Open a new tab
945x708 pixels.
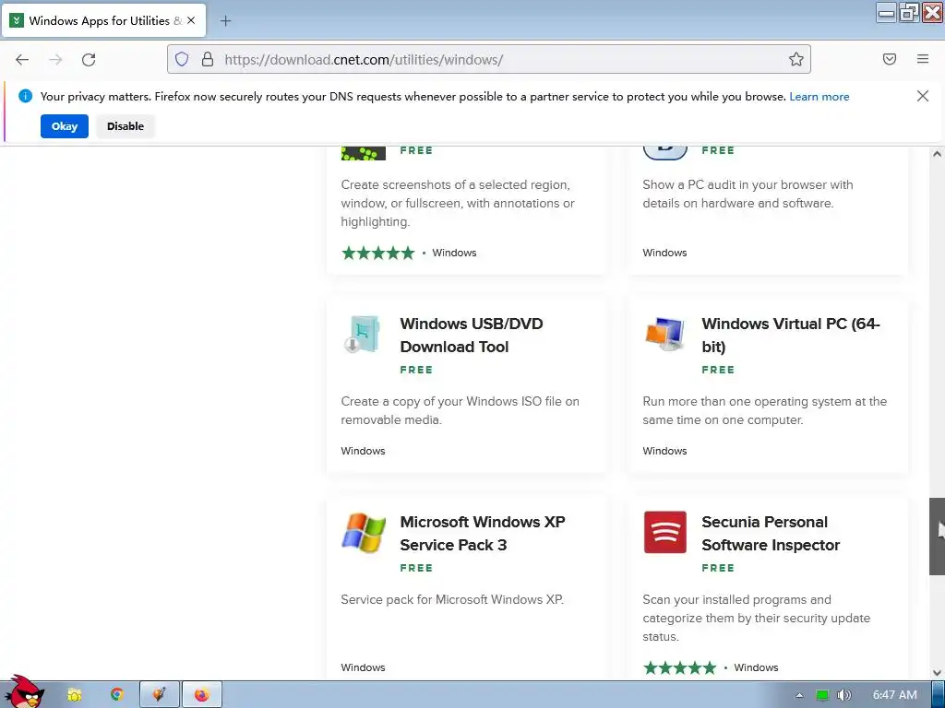pos(225,21)
